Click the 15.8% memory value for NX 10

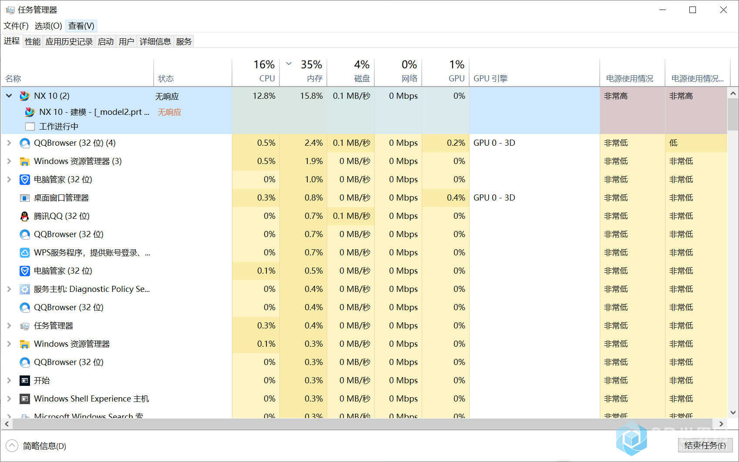tap(311, 96)
